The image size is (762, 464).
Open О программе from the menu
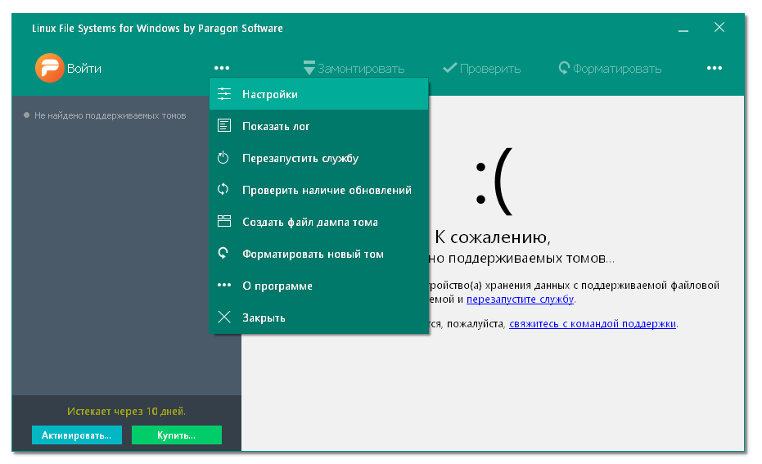click(319, 286)
